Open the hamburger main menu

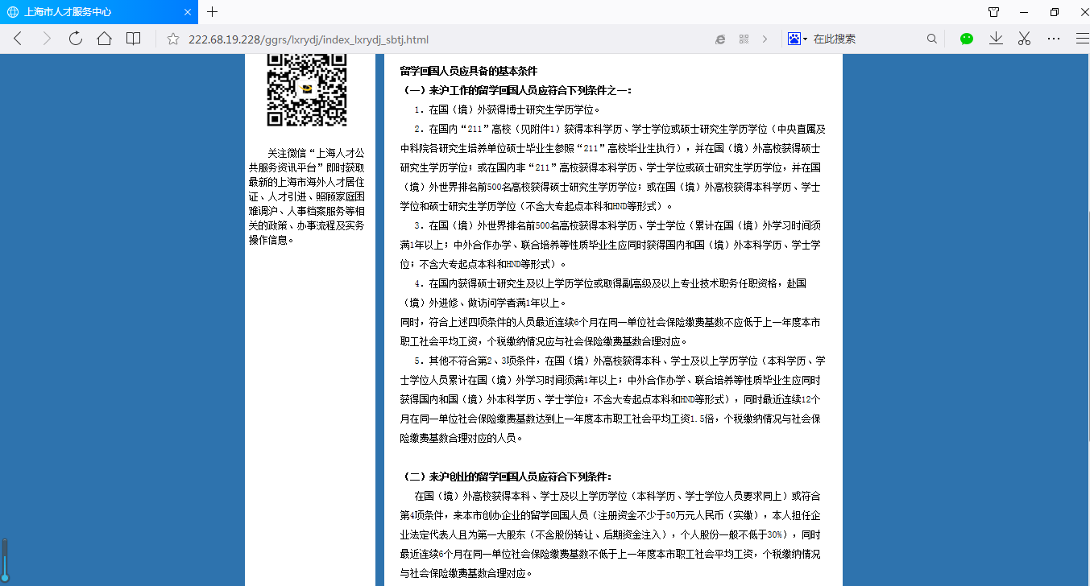1082,39
